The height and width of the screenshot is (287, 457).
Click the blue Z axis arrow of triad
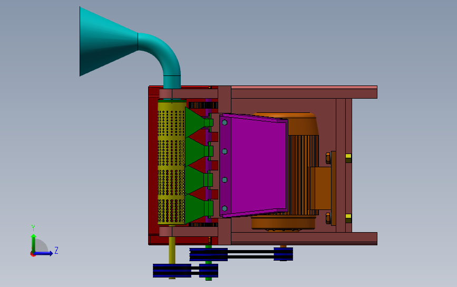tap(44, 253)
